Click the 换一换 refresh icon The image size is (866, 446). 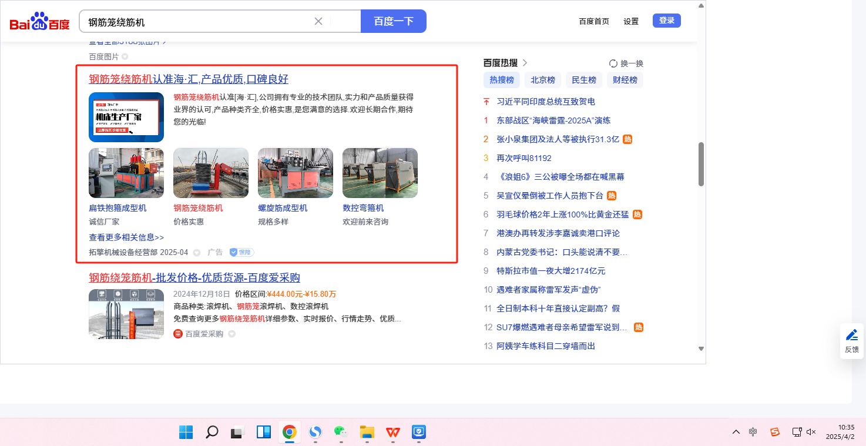613,63
